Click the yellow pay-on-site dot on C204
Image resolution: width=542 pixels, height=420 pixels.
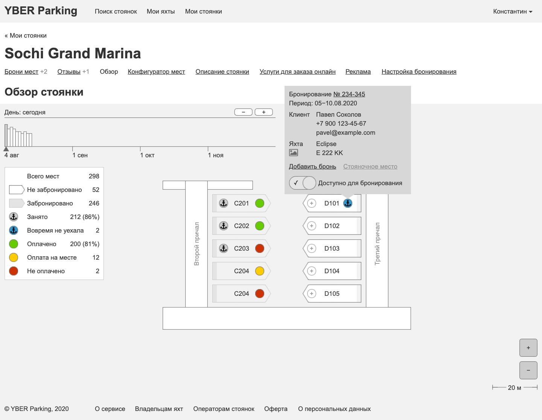[x=260, y=271]
